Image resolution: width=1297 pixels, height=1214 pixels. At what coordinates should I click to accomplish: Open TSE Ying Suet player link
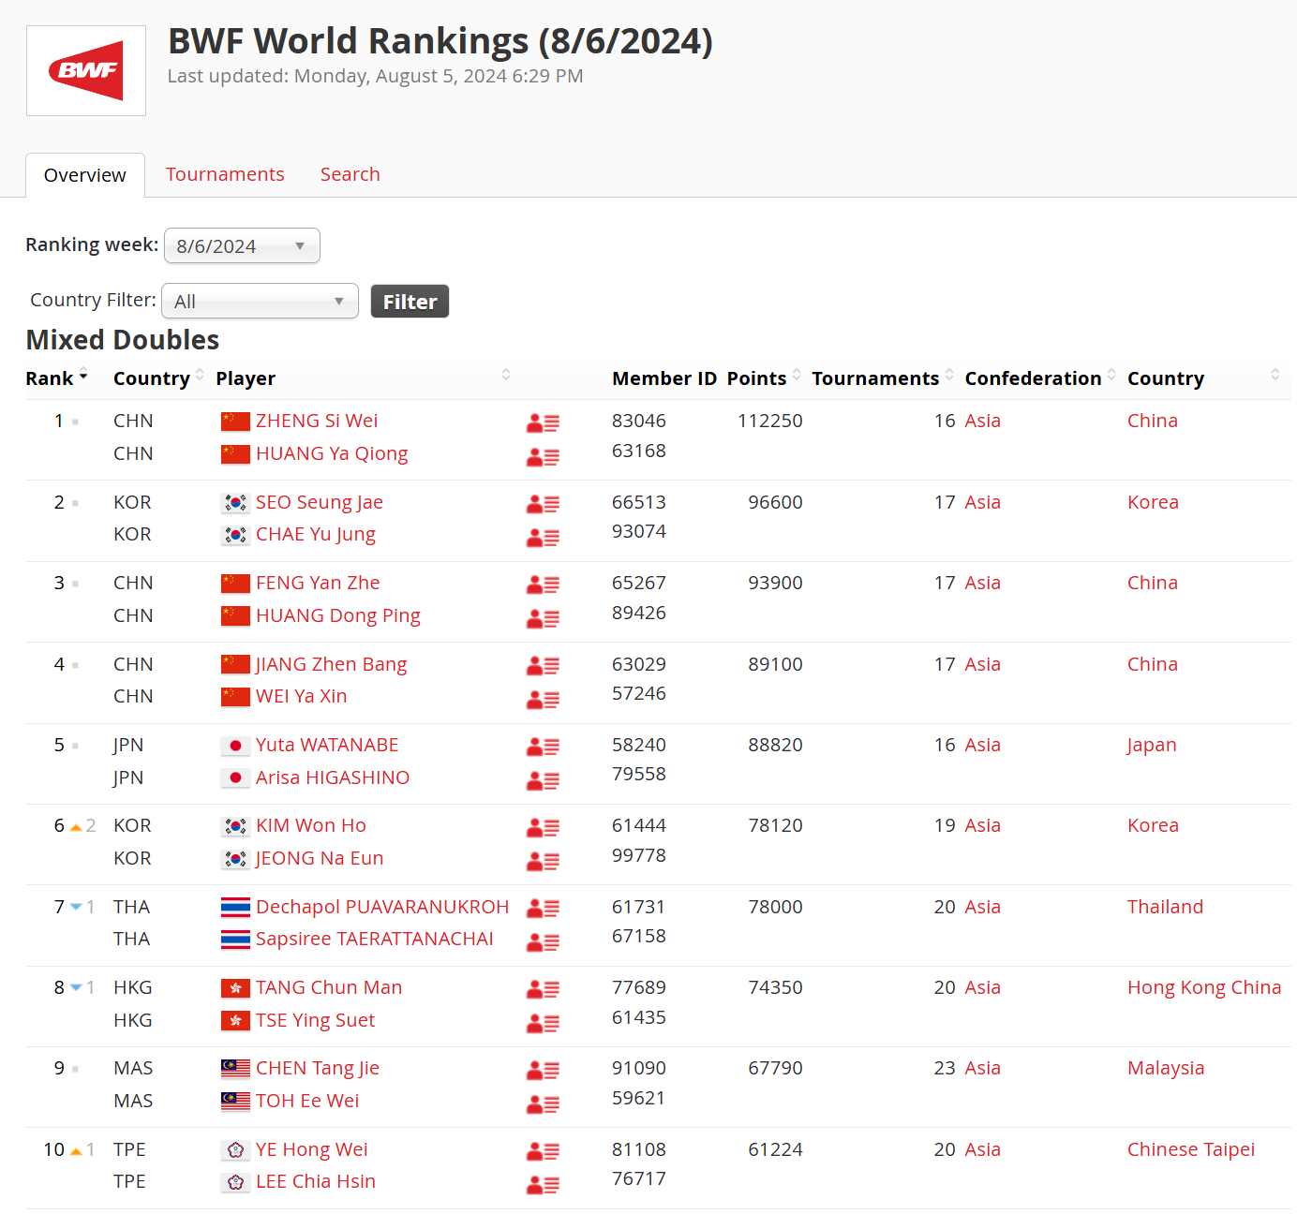[x=315, y=1020]
